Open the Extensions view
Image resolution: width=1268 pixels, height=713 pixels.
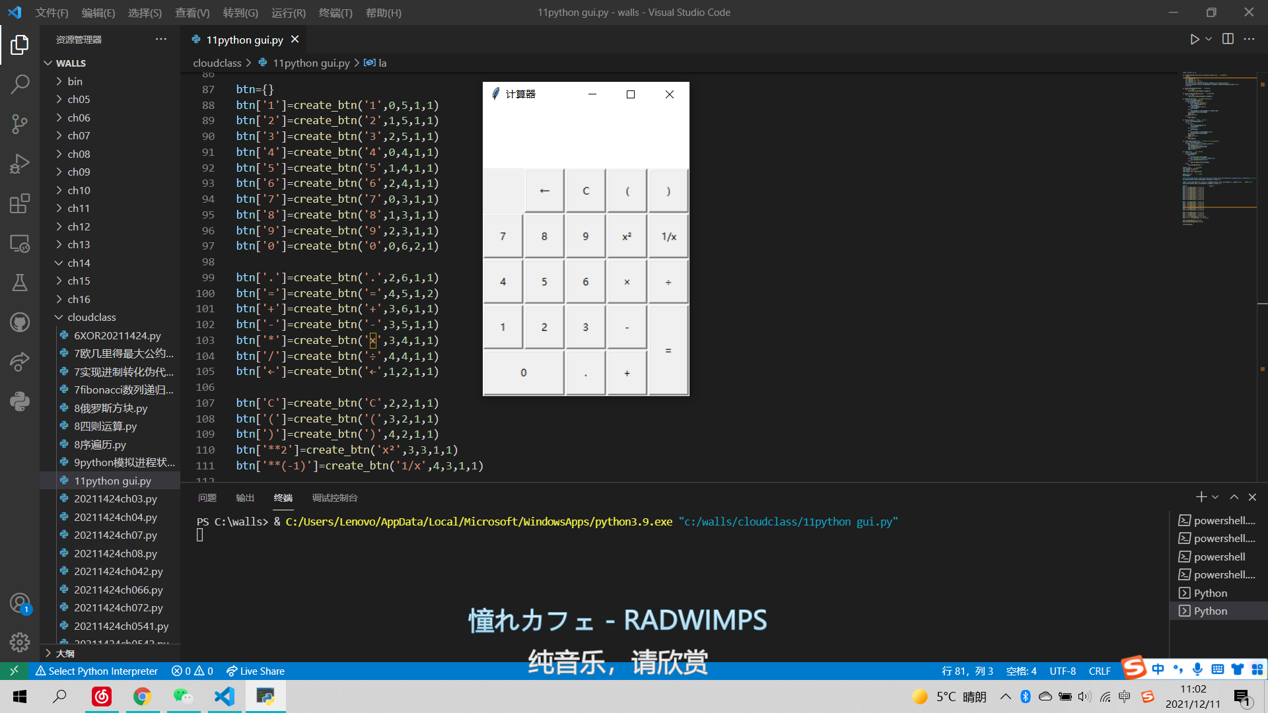20,203
